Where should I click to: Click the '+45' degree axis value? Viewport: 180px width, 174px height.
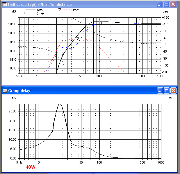pos(165,38)
